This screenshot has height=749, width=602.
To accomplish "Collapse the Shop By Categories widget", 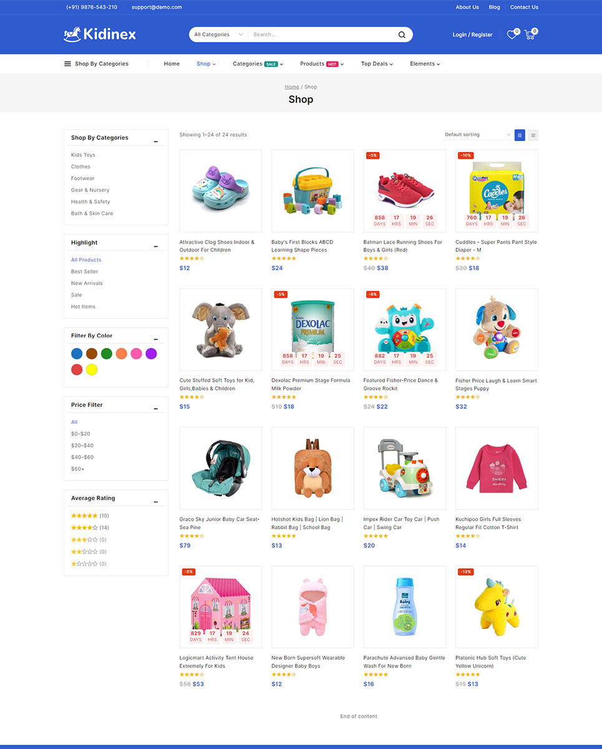I will [x=156, y=141].
